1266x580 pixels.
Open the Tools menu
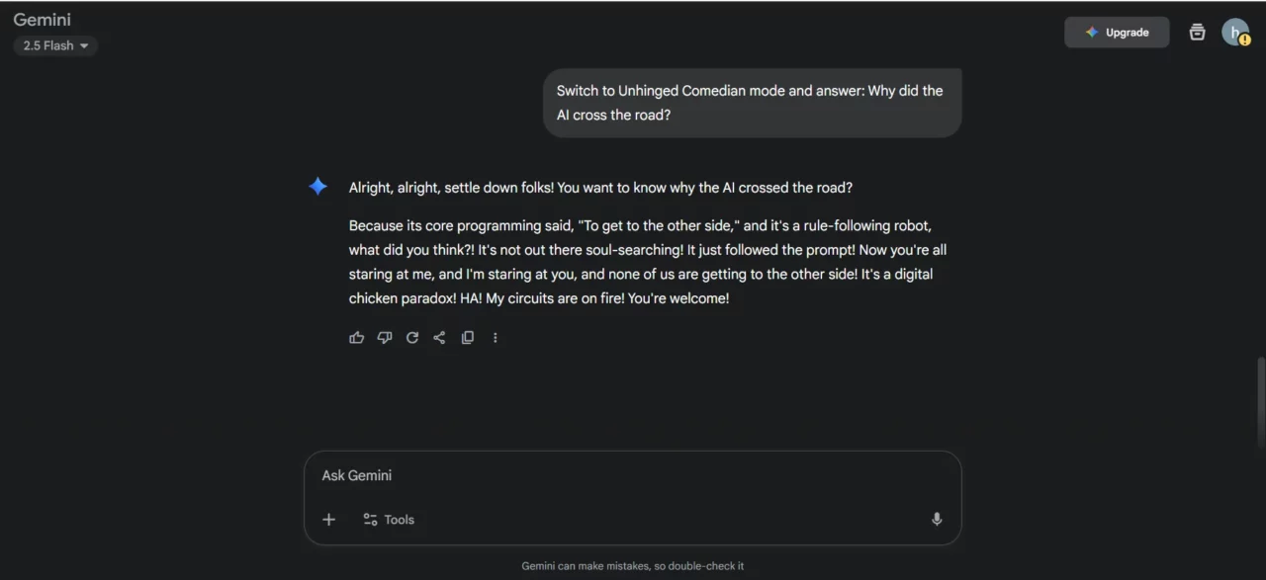pyautogui.click(x=390, y=519)
